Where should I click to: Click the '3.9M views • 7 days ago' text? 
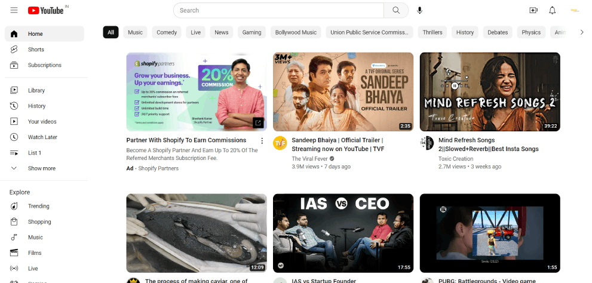tap(321, 167)
